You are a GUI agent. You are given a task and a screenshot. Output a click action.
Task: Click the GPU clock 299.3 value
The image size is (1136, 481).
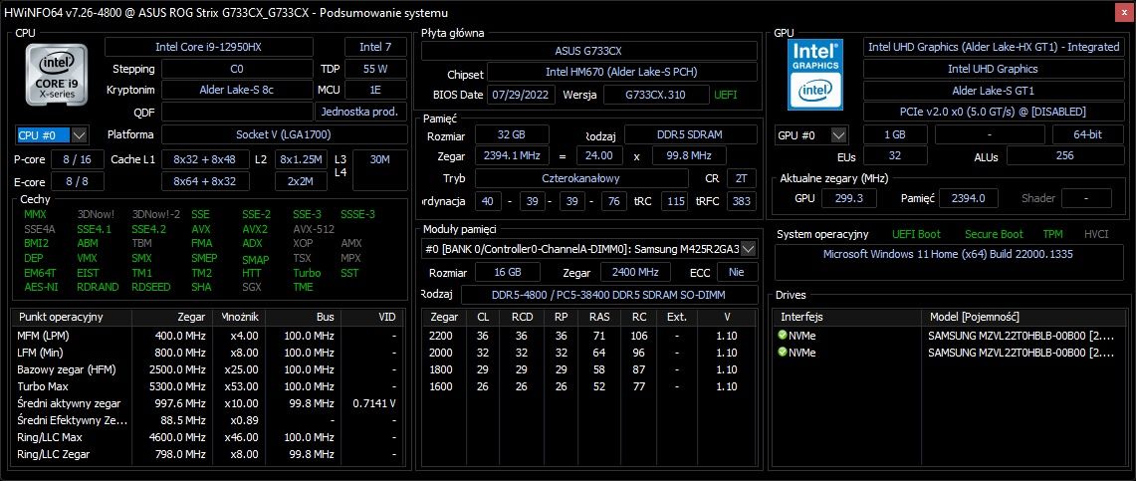(x=847, y=198)
